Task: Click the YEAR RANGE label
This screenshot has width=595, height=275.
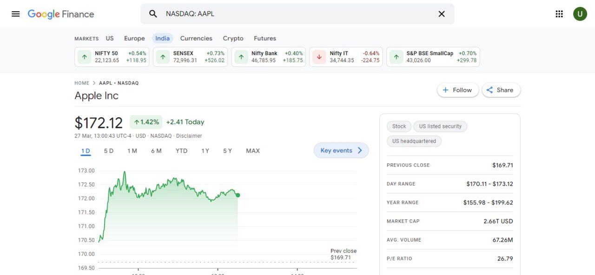Action: [x=403, y=203]
